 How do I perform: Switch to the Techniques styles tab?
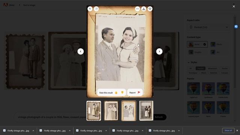tap(193, 73)
